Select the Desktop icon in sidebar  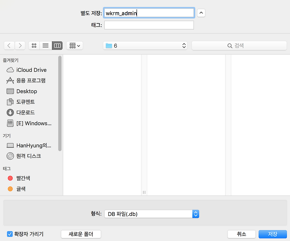click(x=10, y=91)
